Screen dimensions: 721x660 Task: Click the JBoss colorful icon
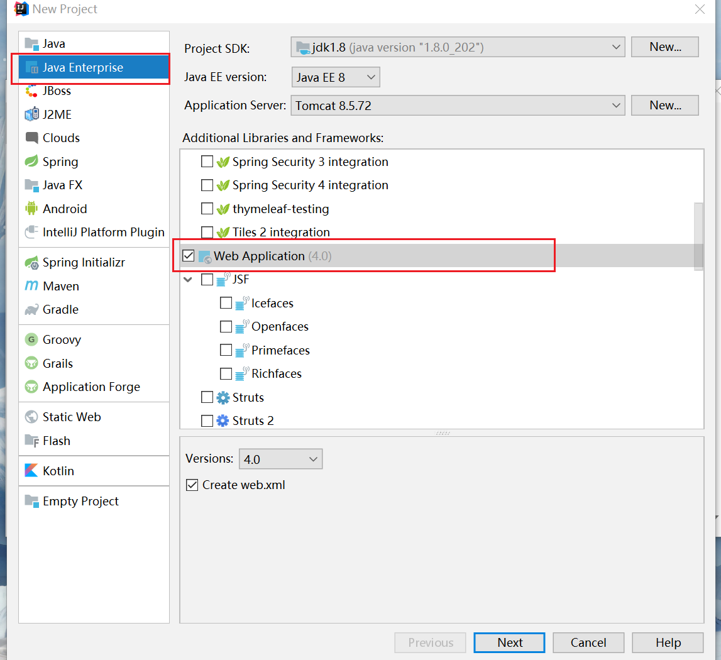(31, 91)
